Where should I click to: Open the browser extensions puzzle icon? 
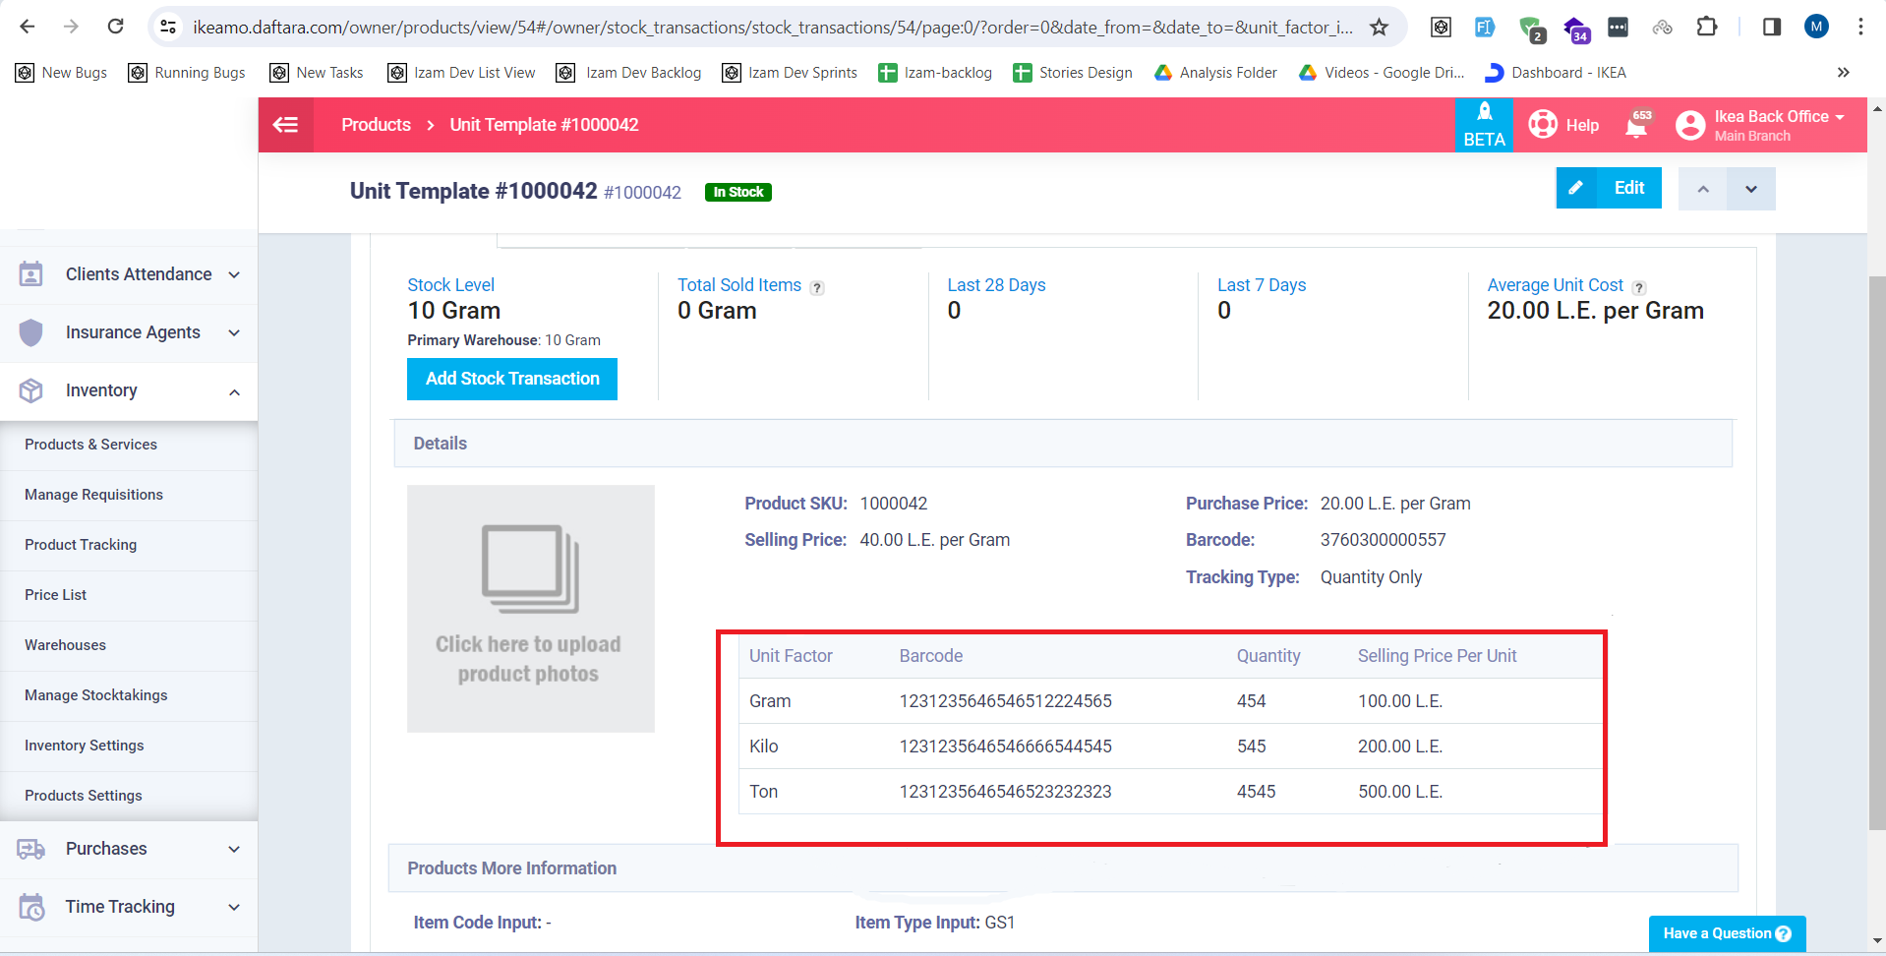[1707, 27]
